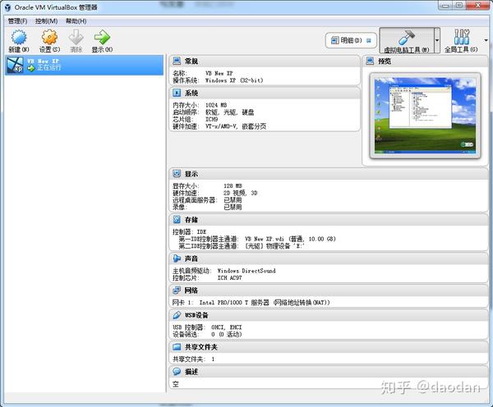This screenshot has width=493, height=407.
Task: Click the VT-x/AMD-V hardware acceleration text
Action: click(x=236, y=126)
